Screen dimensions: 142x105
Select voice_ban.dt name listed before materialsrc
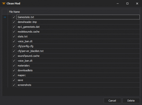(x=78, y=61)
